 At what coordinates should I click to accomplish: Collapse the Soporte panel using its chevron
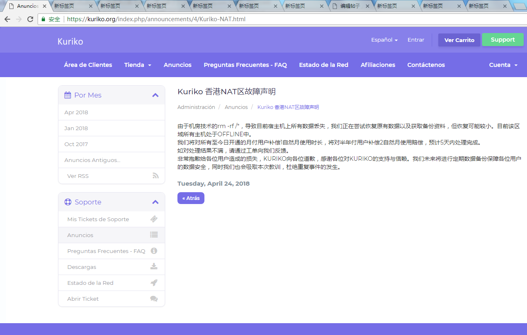pos(155,202)
